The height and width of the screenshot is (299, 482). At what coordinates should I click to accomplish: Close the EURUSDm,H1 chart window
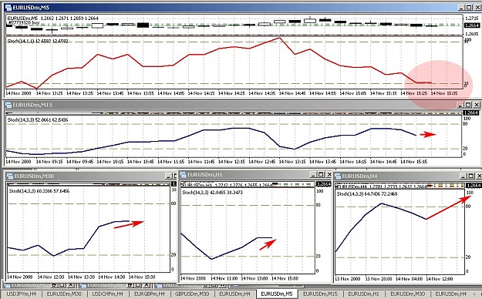[x=329, y=174]
